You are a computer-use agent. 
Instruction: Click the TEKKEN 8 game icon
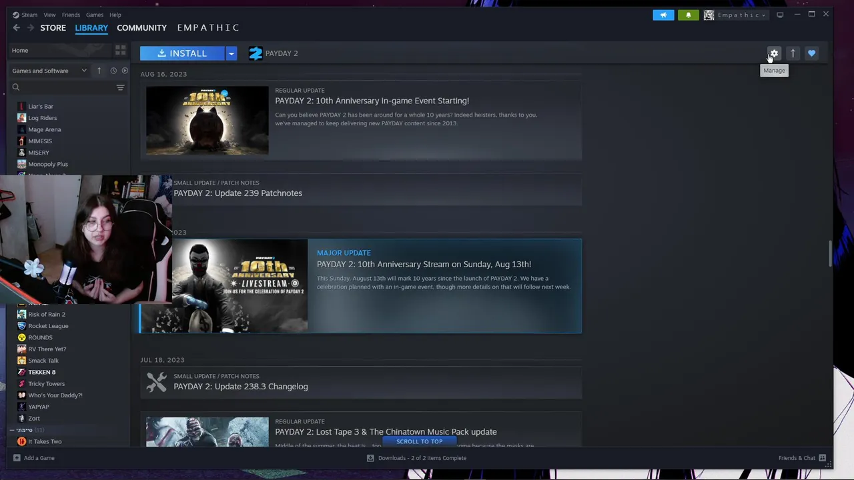21,372
